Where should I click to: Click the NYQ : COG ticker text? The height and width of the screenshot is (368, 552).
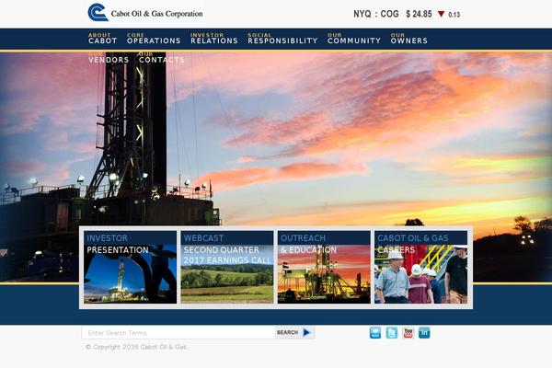[376, 14]
